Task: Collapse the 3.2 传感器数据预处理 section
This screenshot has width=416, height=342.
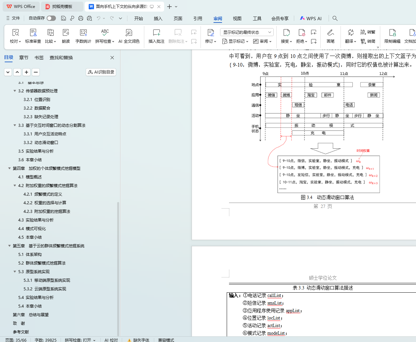Action: click(15, 91)
